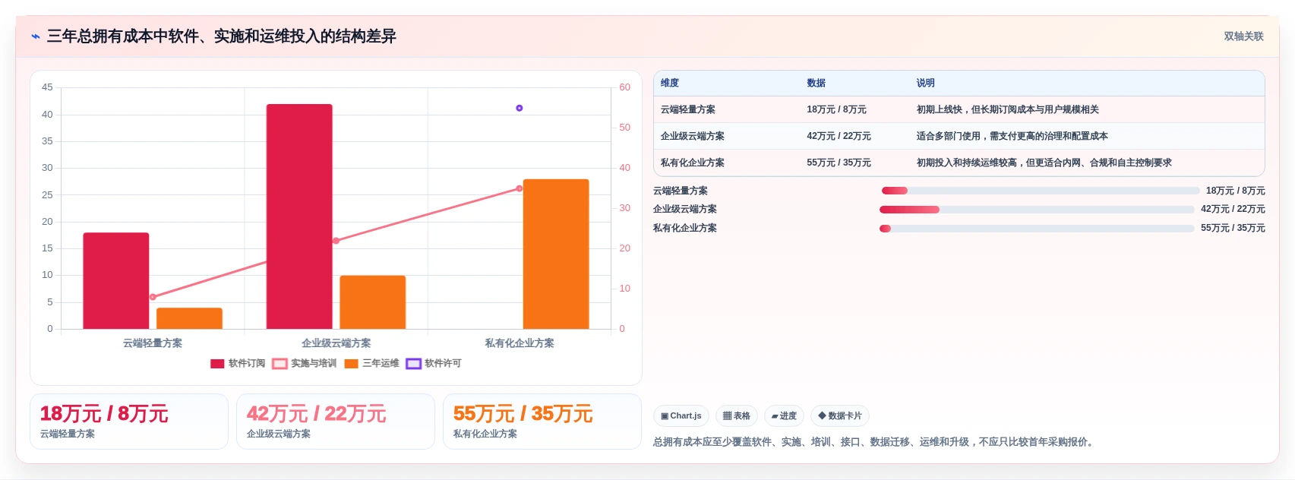Click the 42万元 / 22万元 summary card
This screenshot has height=480, width=1295.
(336, 422)
